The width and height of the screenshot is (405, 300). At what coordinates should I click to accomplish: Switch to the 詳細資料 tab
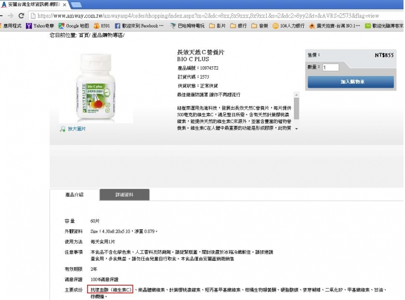point(124,195)
